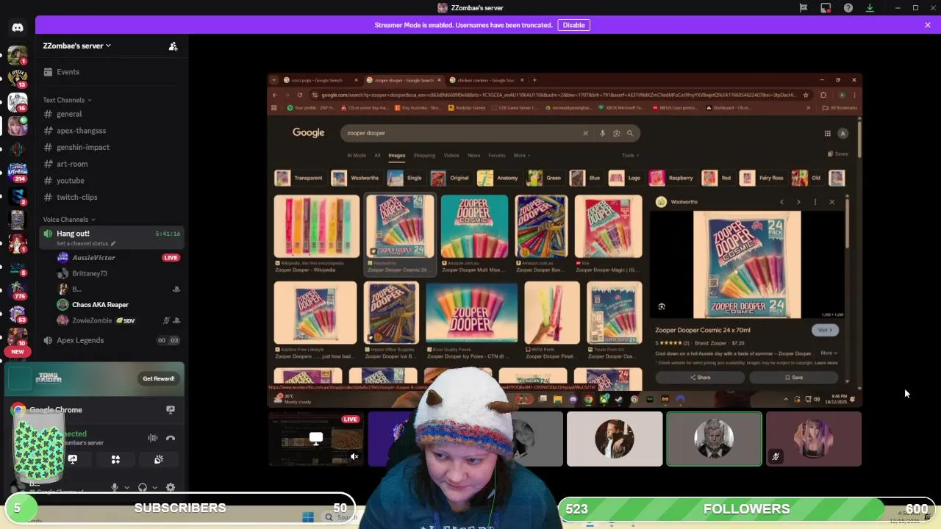941x529 pixels.
Task: Switch to the coco pops Chrome tab
Action: coord(320,80)
